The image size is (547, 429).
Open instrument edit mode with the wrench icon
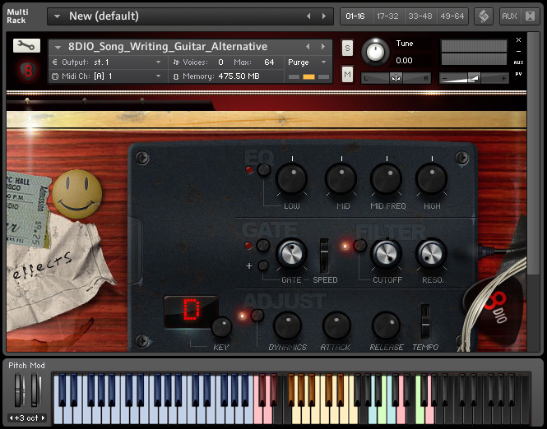pos(26,46)
